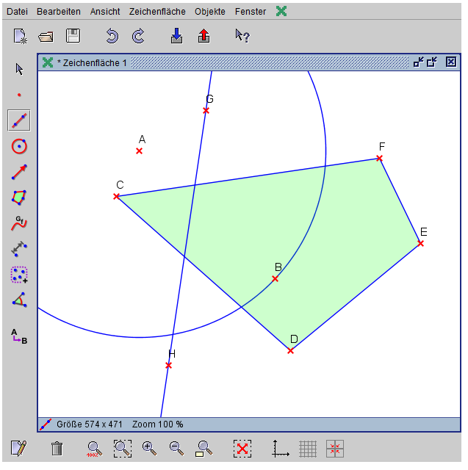
Task: Activate the context help pointer
Action: point(242,36)
